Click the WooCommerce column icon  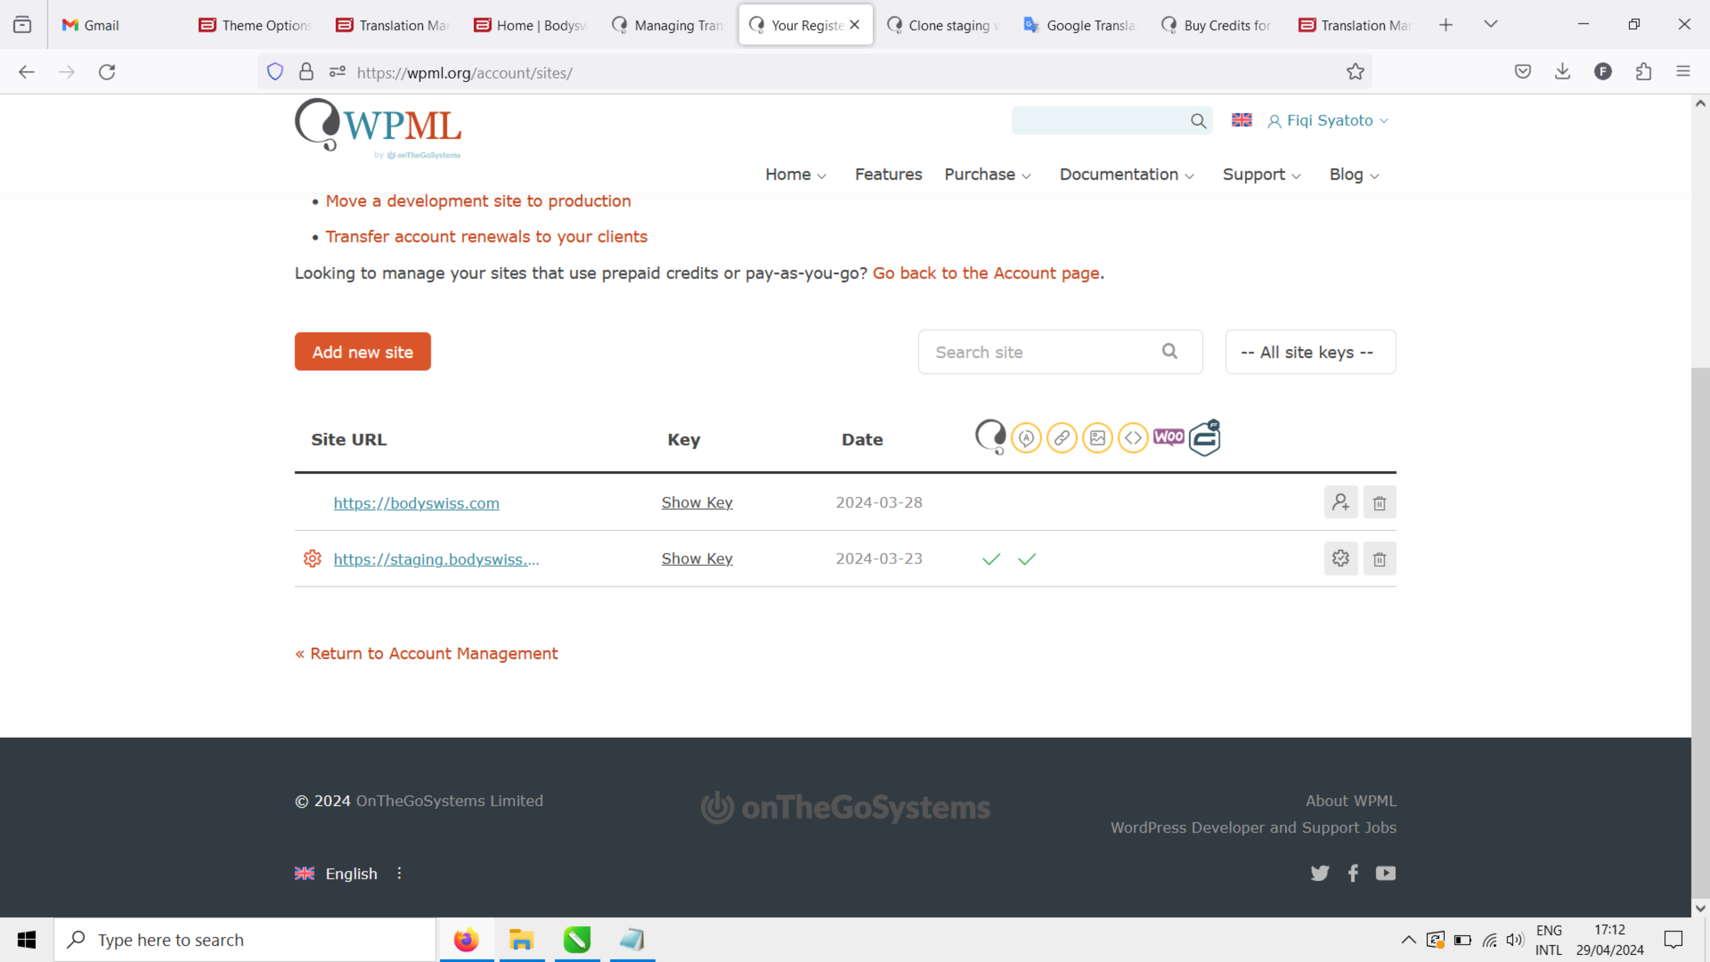tap(1168, 437)
